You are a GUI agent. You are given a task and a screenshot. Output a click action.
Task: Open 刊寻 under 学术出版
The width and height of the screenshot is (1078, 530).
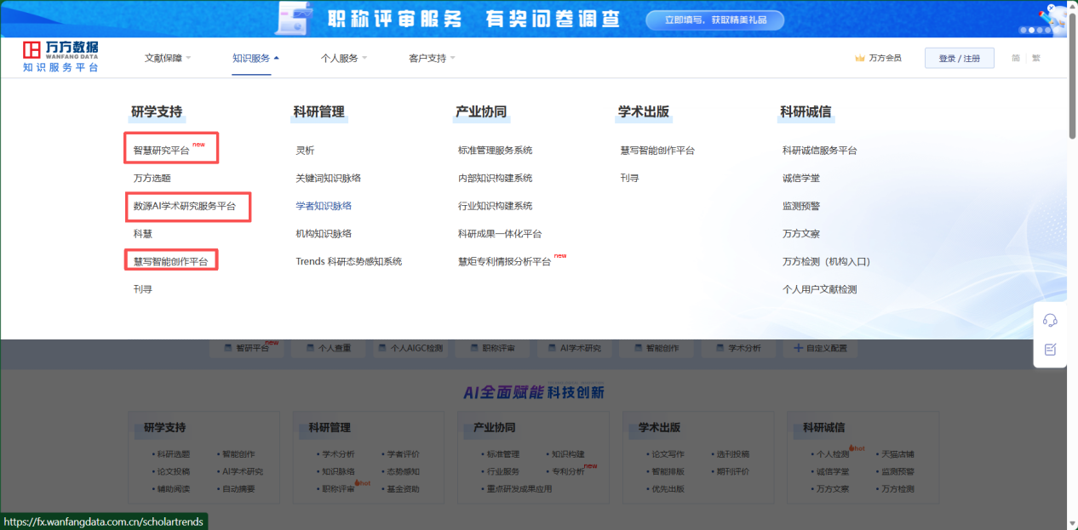pyautogui.click(x=630, y=179)
